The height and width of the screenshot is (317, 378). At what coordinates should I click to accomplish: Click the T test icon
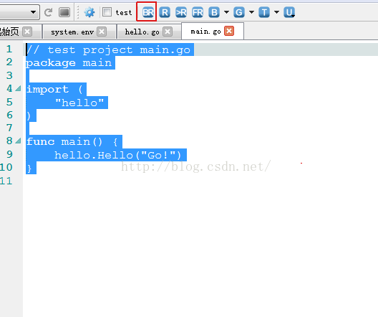pos(264,12)
